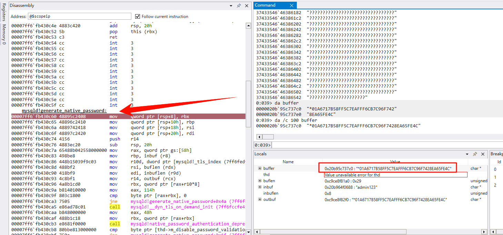The image size is (503, 235).
Task: Select the mov edi, inbuflen (r9d) line
Action: tap(128, 173)
